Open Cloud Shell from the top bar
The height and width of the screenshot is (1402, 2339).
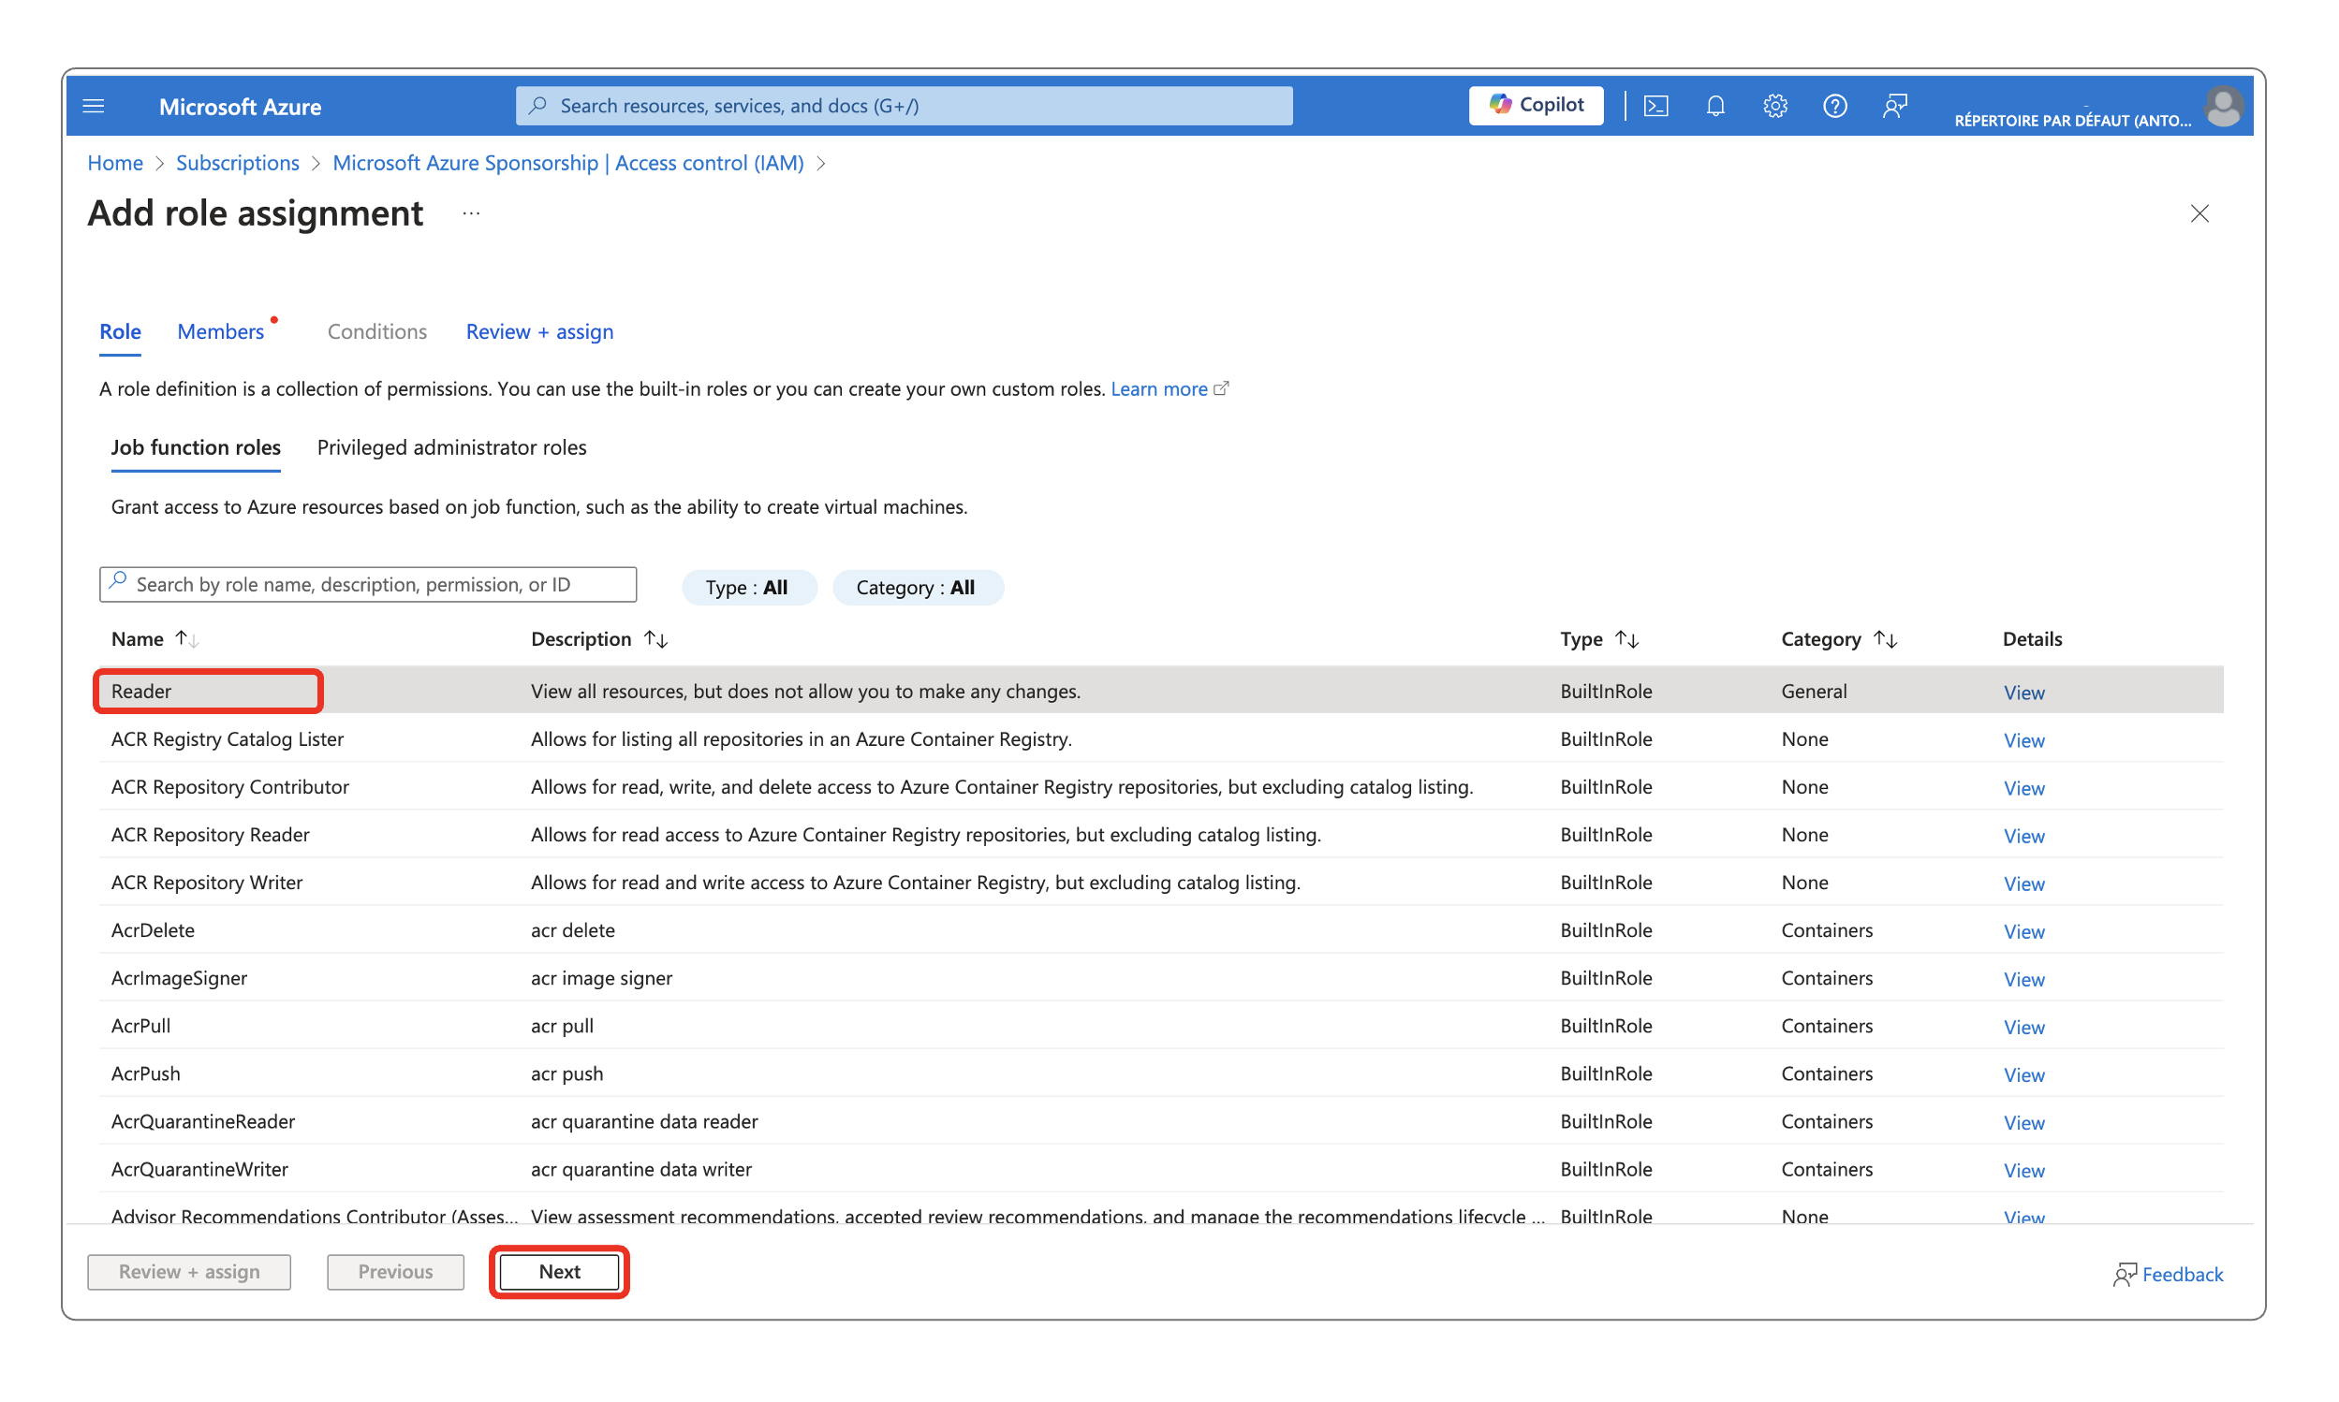click(x=1655, y=106)
